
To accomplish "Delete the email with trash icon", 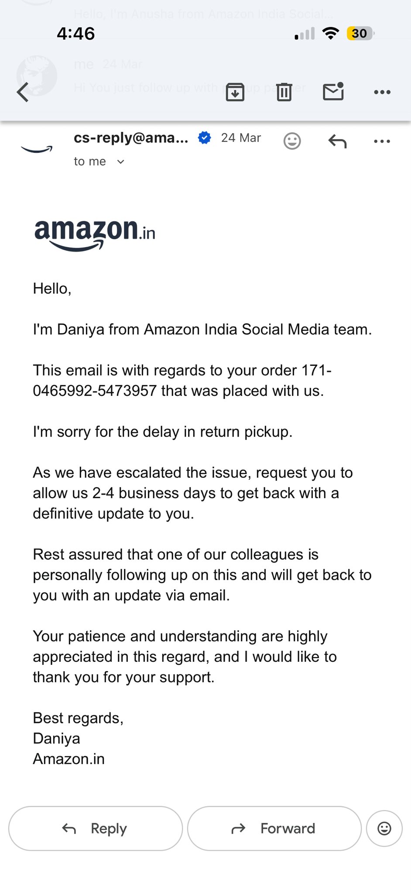I will point(284,92).
